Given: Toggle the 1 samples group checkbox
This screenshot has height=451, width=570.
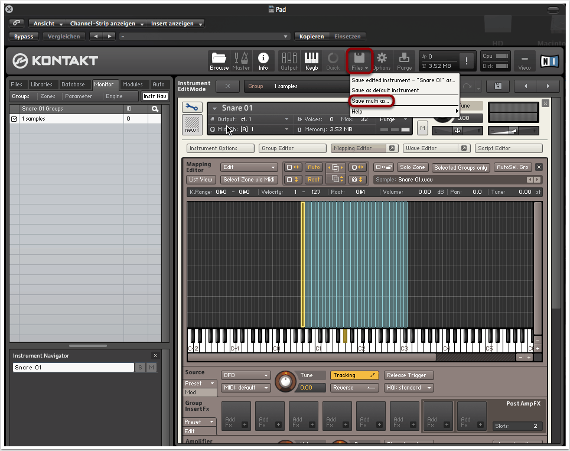Looking at the screenshot, I should (x=15, y=119).
